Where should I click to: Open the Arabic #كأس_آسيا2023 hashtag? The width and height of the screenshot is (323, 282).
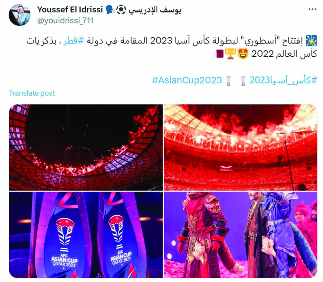click(x=283, y=80)
